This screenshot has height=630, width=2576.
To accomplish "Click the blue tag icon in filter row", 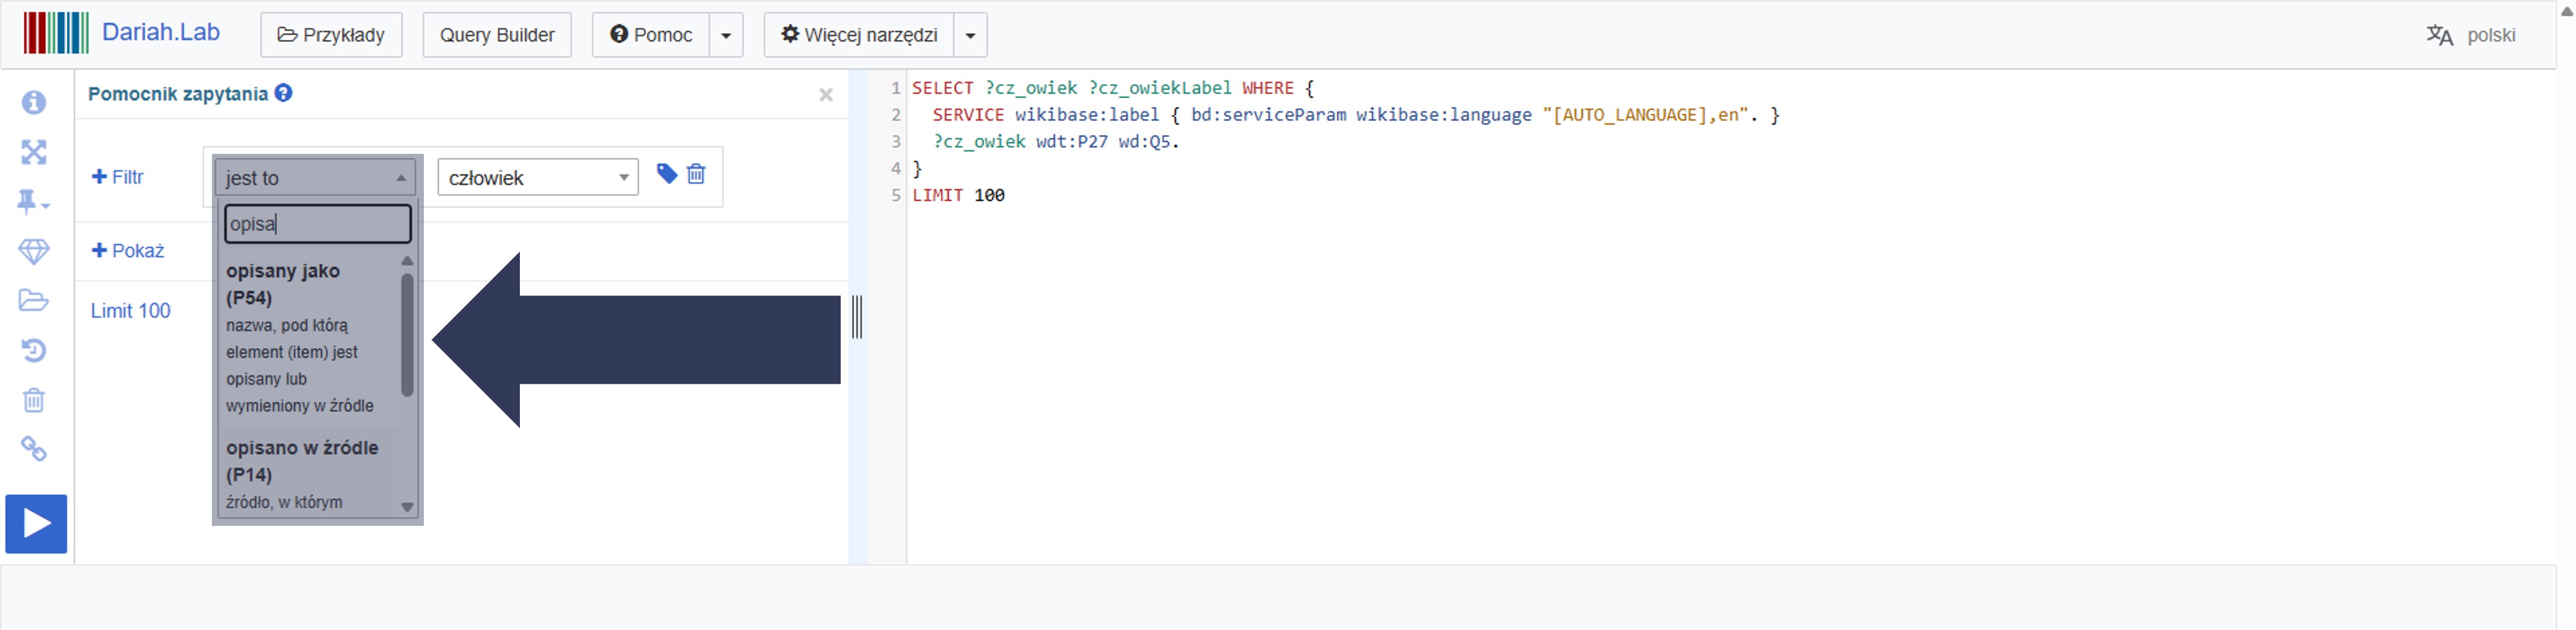I will pyautogui.click(x=666, y=175).
